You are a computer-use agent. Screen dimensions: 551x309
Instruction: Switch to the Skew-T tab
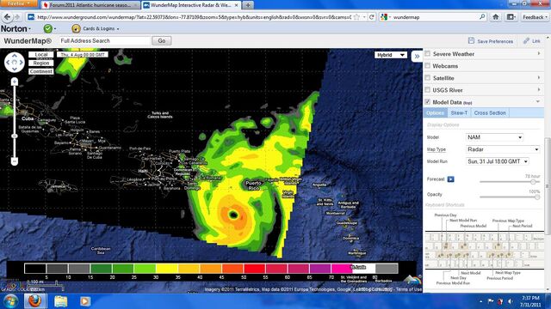click(459, 112)
